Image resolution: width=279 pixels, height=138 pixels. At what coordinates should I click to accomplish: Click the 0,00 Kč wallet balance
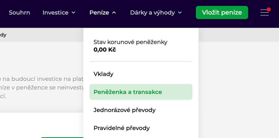coord(104,50)
